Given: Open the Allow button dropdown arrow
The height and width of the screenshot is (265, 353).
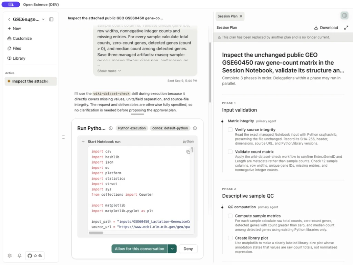Looking at the screenshot, I should coord(172,249).
